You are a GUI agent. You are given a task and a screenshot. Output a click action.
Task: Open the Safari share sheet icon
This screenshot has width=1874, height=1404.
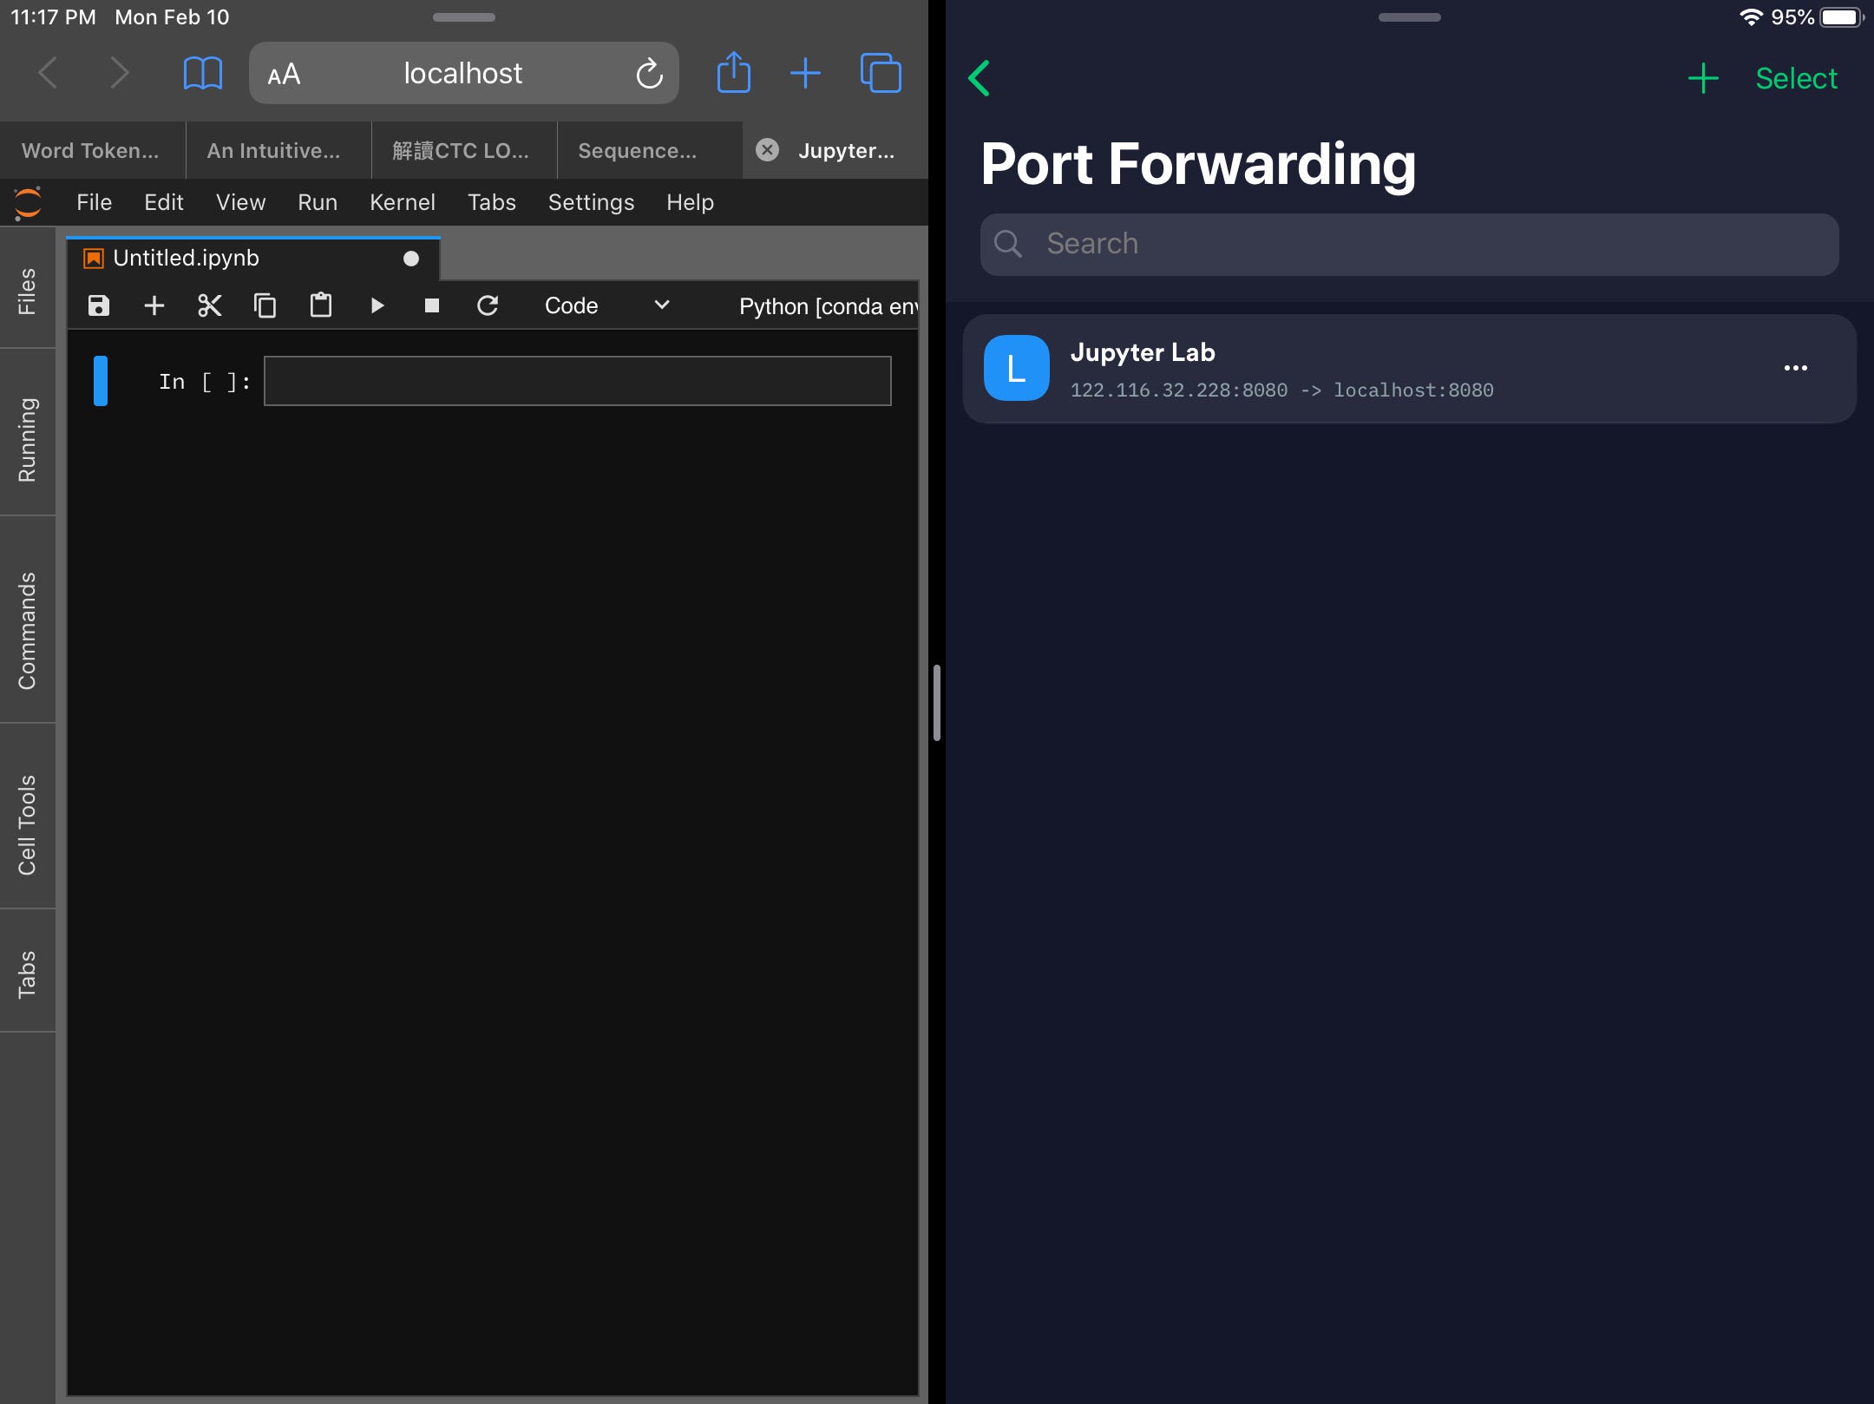tap(734, 72)
